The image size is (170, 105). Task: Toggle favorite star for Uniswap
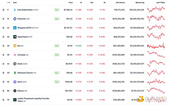[x=3, y=55]
